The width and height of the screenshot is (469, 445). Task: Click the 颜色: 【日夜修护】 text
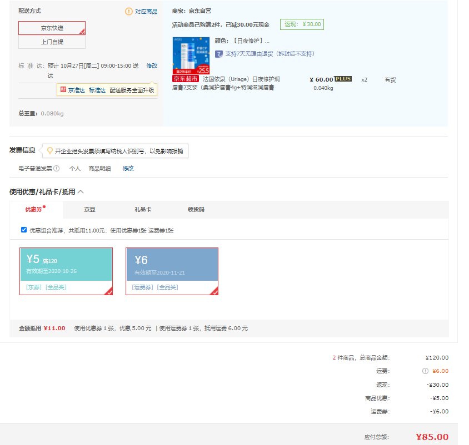click(242, 41)
